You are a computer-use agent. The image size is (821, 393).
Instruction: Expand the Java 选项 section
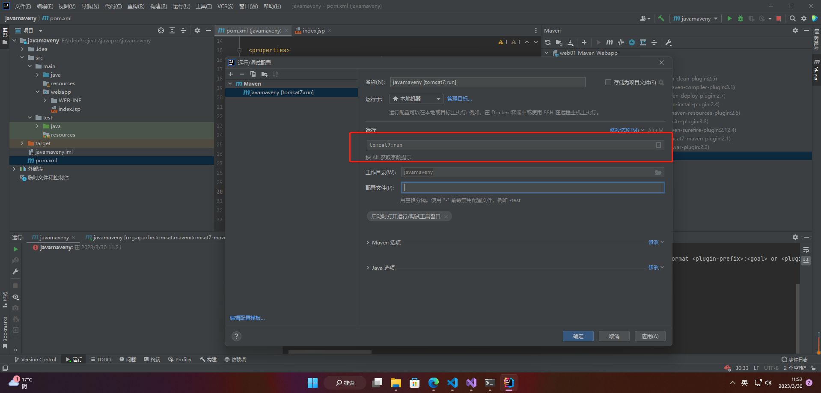pos(368,268)
